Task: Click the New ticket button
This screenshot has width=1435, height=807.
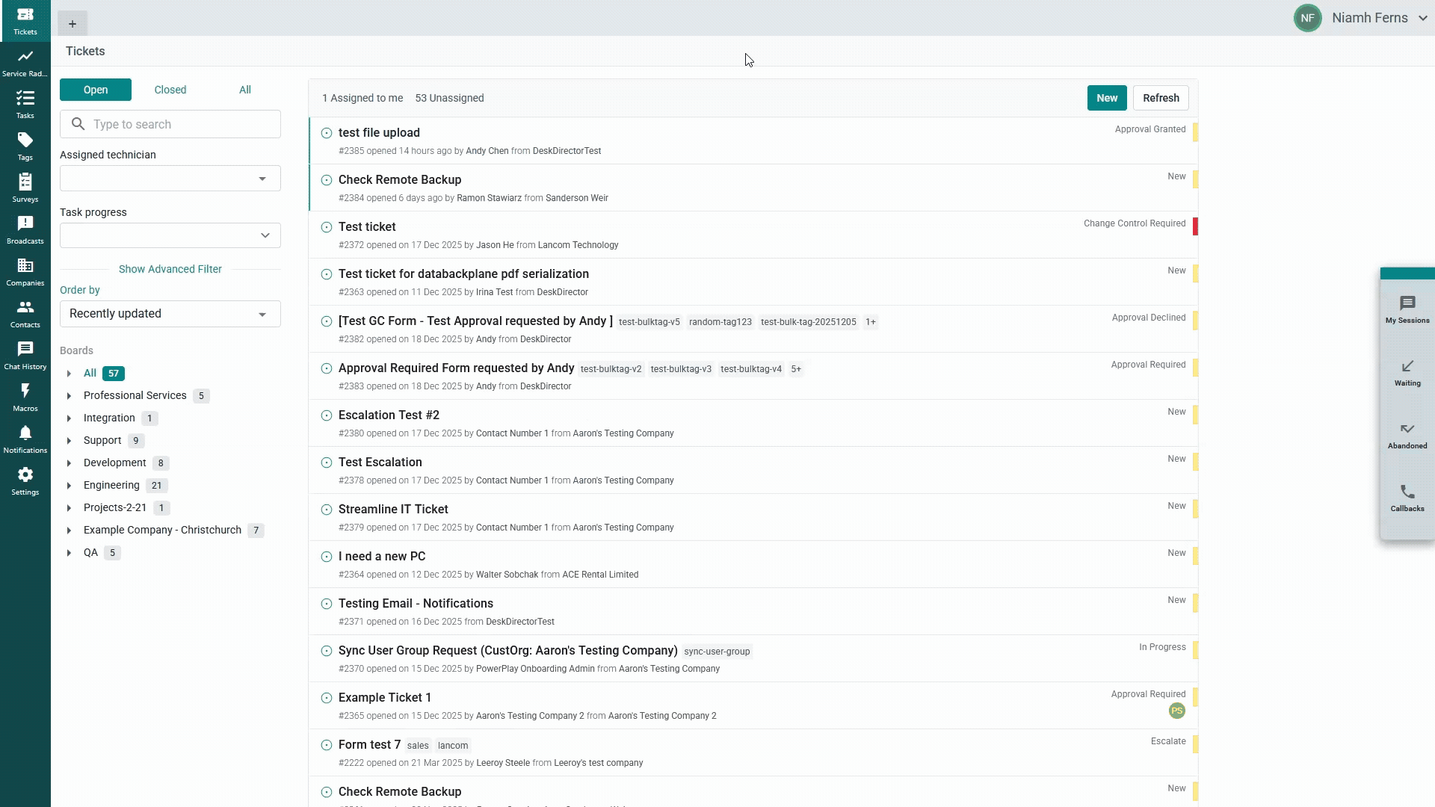Action: click(x=1106, y=98)
